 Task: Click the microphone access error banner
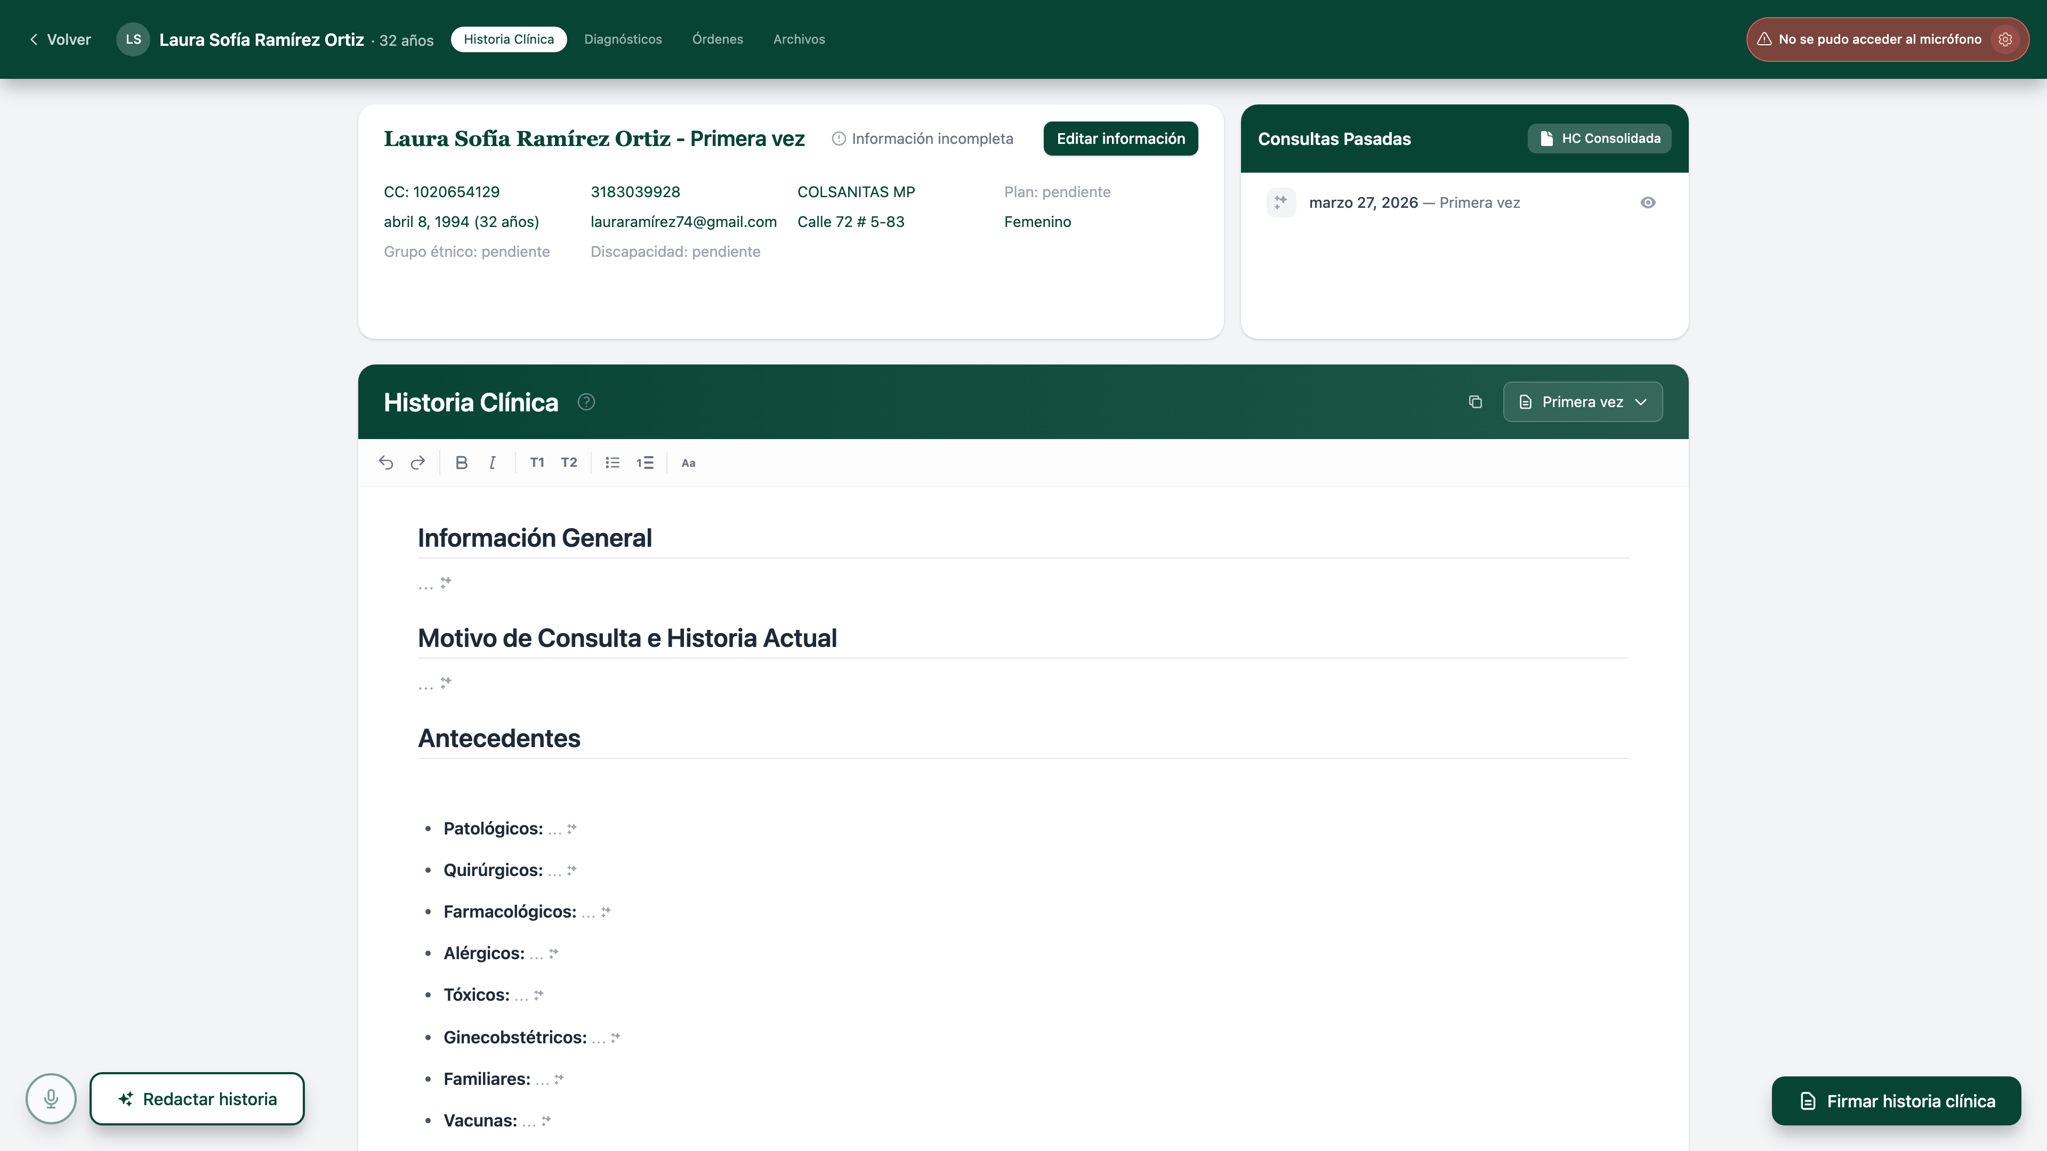pos(1887,39)
